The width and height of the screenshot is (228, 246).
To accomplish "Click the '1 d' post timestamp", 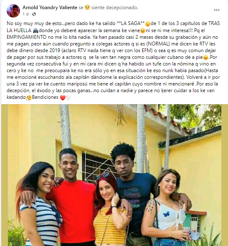I will 25,14.
